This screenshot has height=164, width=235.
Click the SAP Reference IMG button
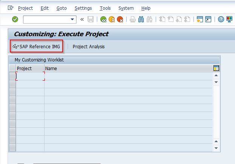click(x=37, y=46)
